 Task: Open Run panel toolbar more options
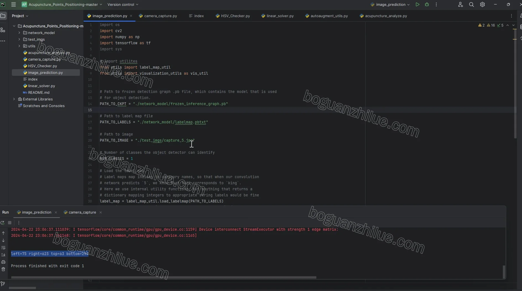[19, 223]
